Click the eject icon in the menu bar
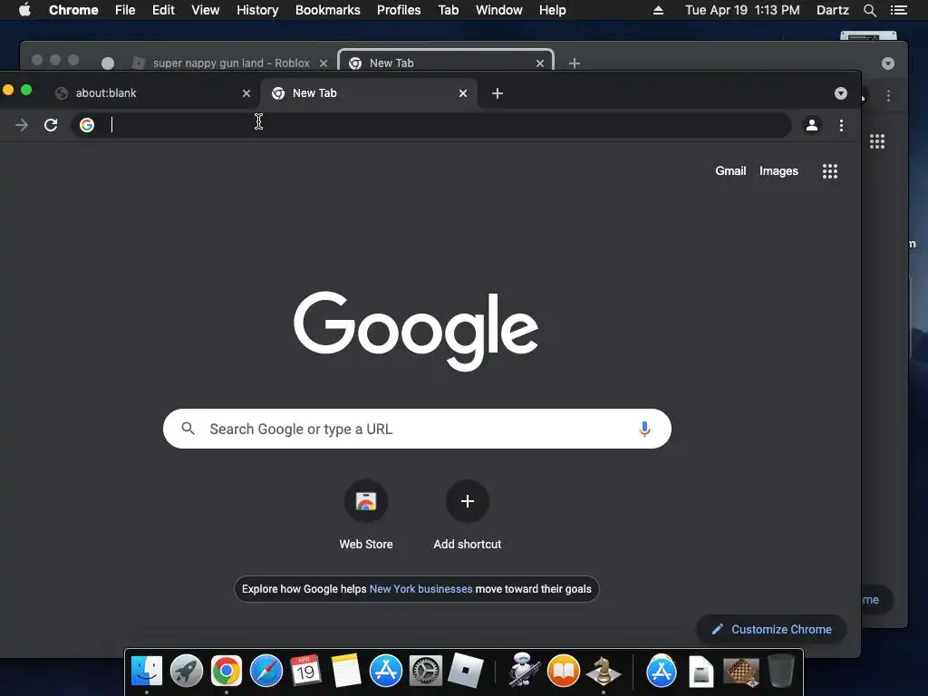This screenshot has width=928, height=696. click(658, 10)
